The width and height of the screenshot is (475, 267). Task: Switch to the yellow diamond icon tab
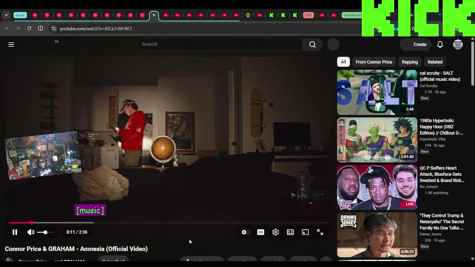(248, 15)
